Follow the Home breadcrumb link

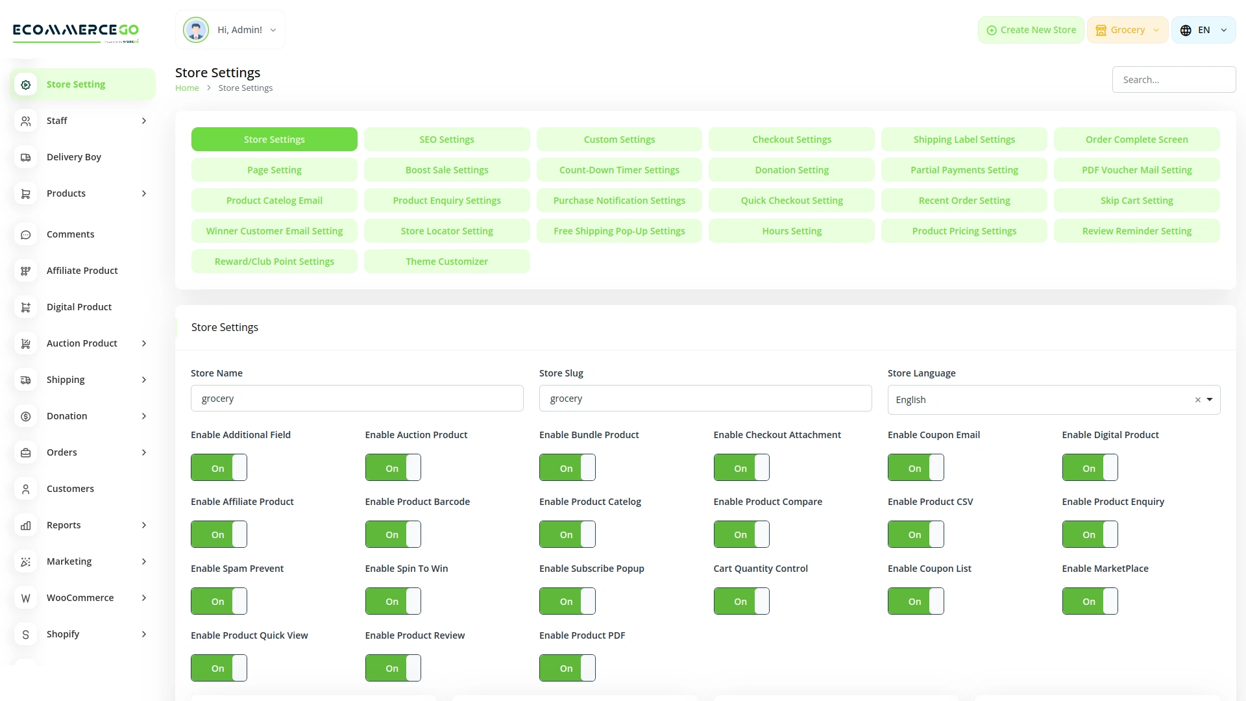click(187, 88)
